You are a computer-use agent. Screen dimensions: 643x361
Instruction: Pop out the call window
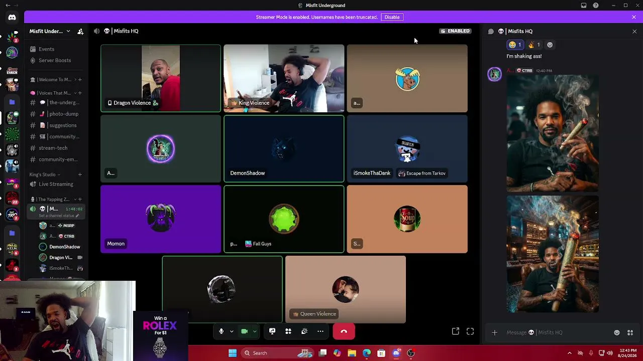tap(456, 331)
